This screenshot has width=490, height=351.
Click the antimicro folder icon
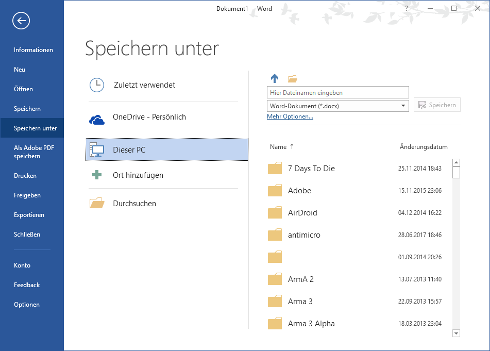(275, 235)
